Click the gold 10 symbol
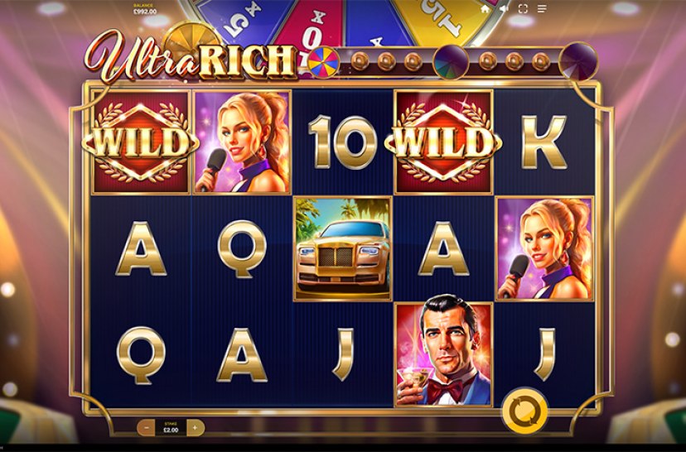The image size is (686, 452). pos(342,142)
